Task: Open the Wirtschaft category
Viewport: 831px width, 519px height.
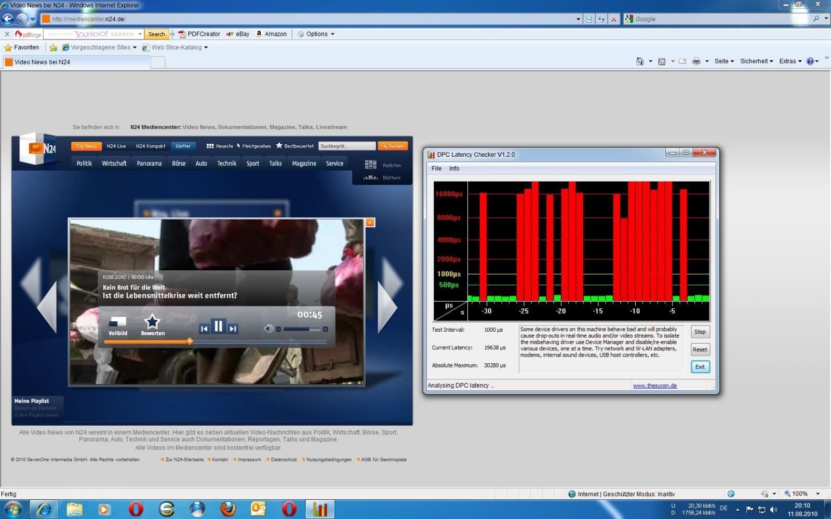Action: (114, 163)
